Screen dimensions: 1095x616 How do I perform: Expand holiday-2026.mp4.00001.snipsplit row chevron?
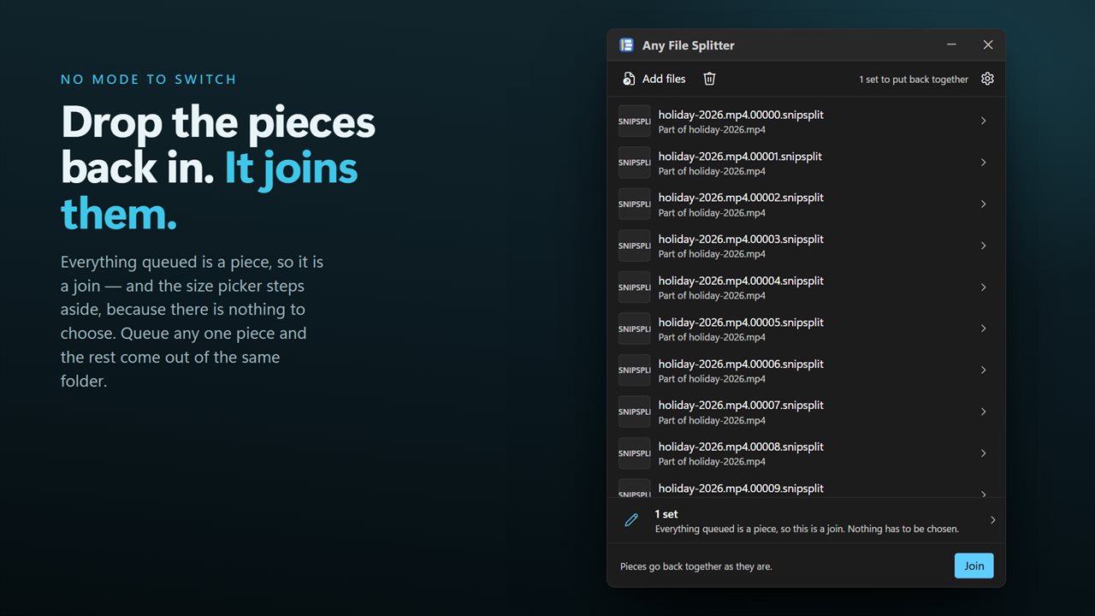click(984, 163)
